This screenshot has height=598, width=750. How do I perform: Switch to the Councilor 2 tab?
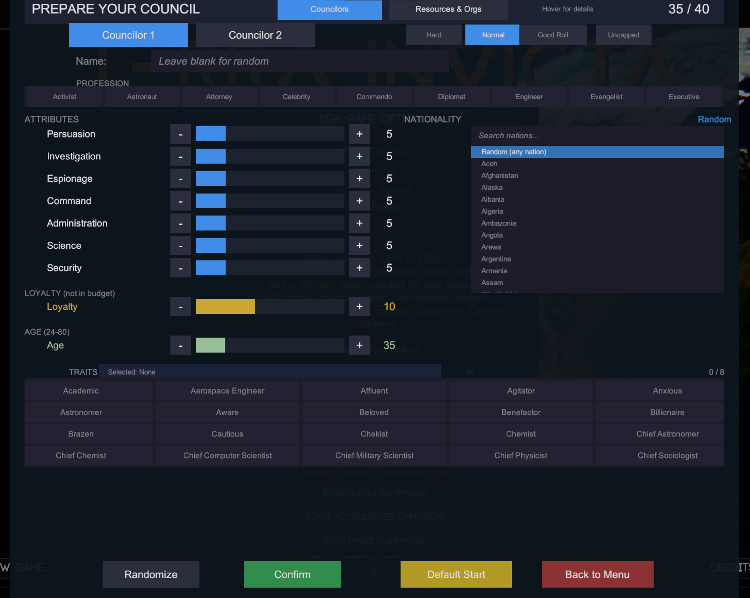255,35
